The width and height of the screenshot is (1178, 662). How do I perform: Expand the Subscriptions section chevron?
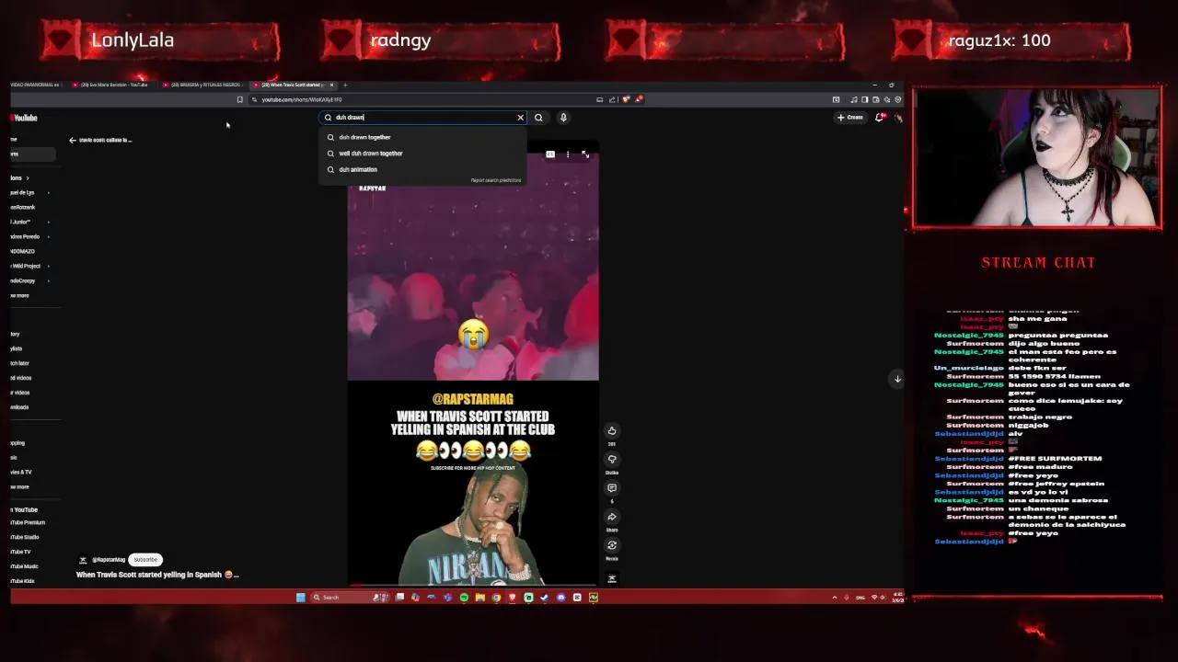point(28,177)
